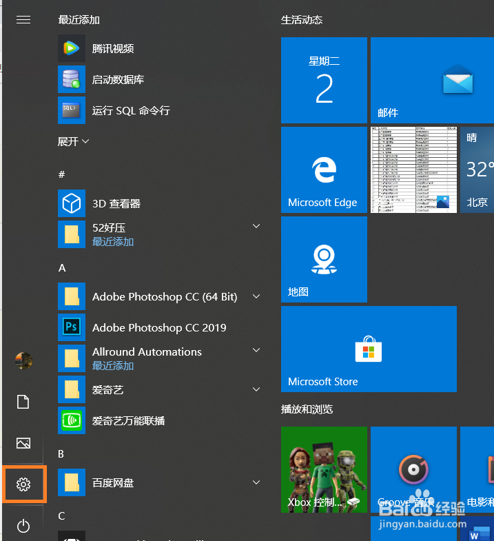Open Allround Automations folder icon
494x541 pixels.
[x=72, y=358]
